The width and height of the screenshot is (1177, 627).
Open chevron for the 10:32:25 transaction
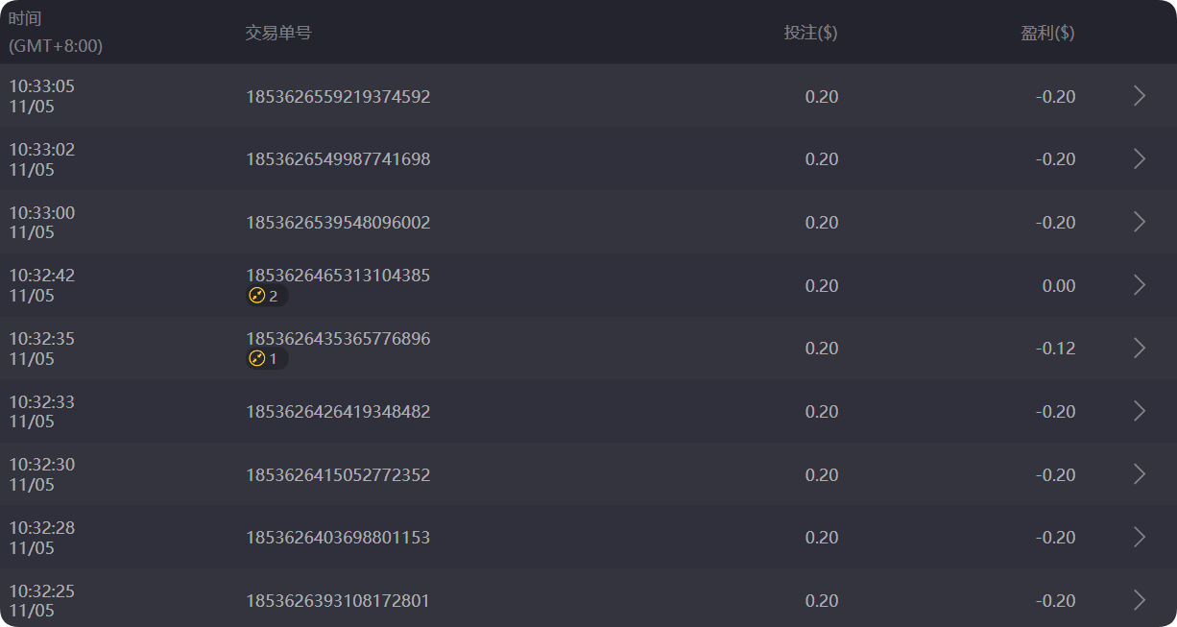tap(1140, 600)
